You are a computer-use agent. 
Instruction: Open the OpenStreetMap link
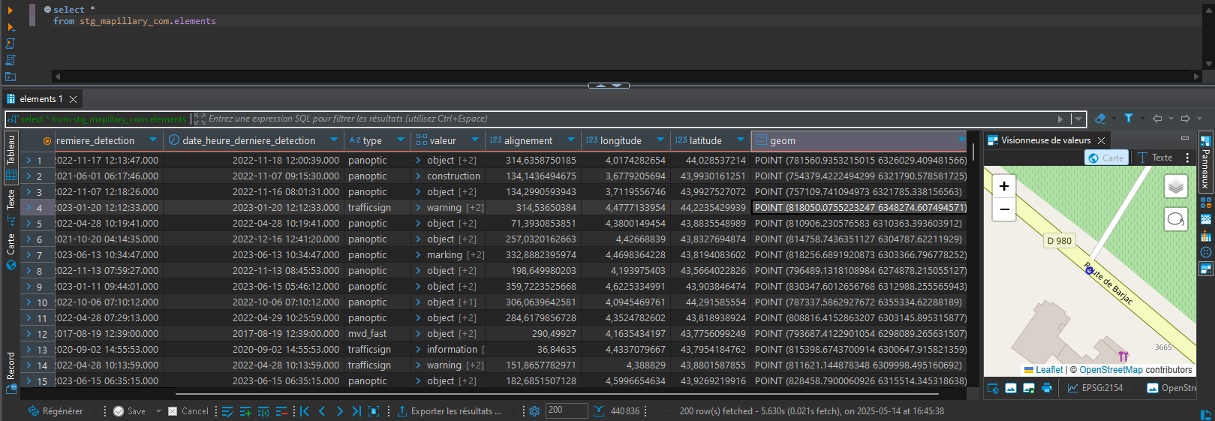(x=1111, y=370)
